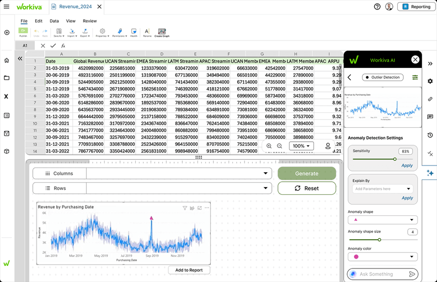Collapse the left panel with double chevron

point(20,58)
